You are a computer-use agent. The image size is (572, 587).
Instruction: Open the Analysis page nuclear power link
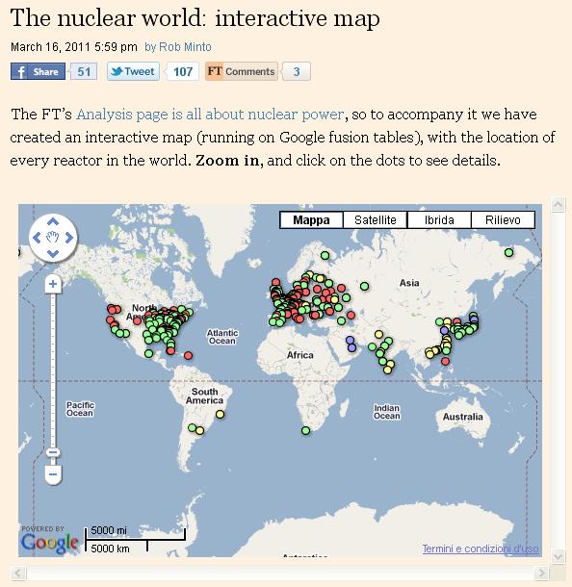coord(210,115)
